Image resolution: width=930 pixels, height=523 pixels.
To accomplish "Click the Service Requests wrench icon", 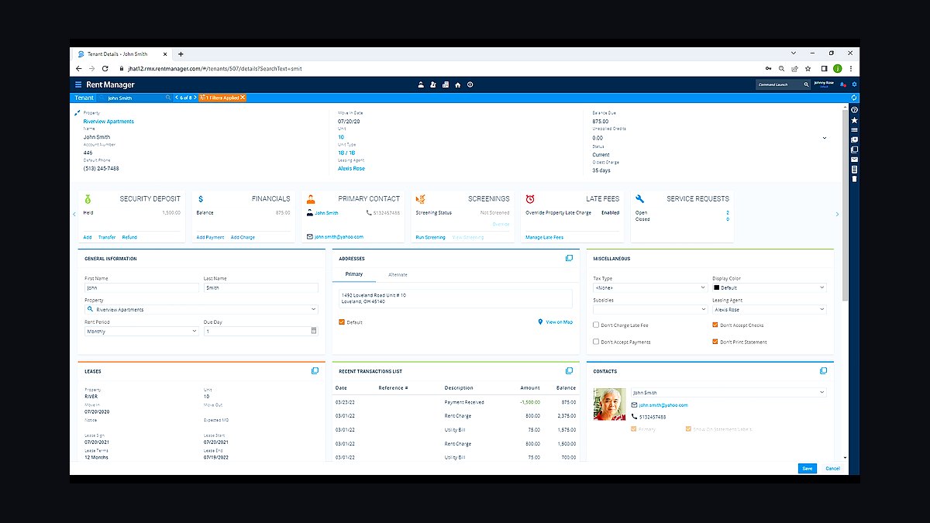I will coord(640,198).
